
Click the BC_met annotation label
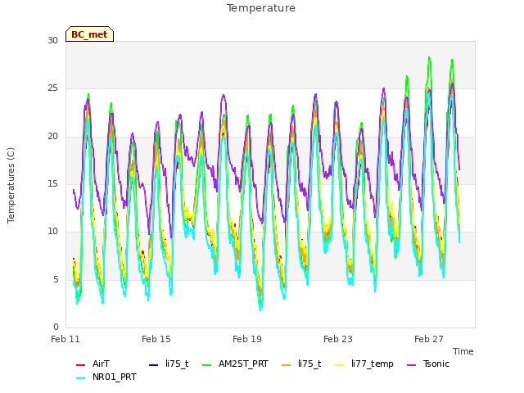click(x=89, y=34)
